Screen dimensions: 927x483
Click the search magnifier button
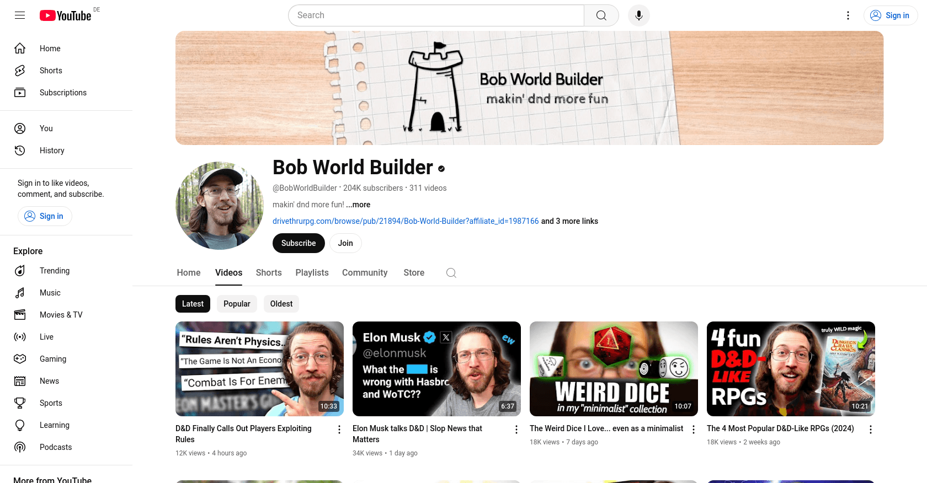[x=601, y=15]
